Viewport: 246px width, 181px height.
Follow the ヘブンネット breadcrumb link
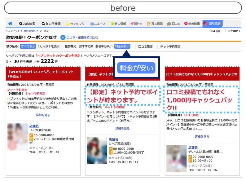13,31
